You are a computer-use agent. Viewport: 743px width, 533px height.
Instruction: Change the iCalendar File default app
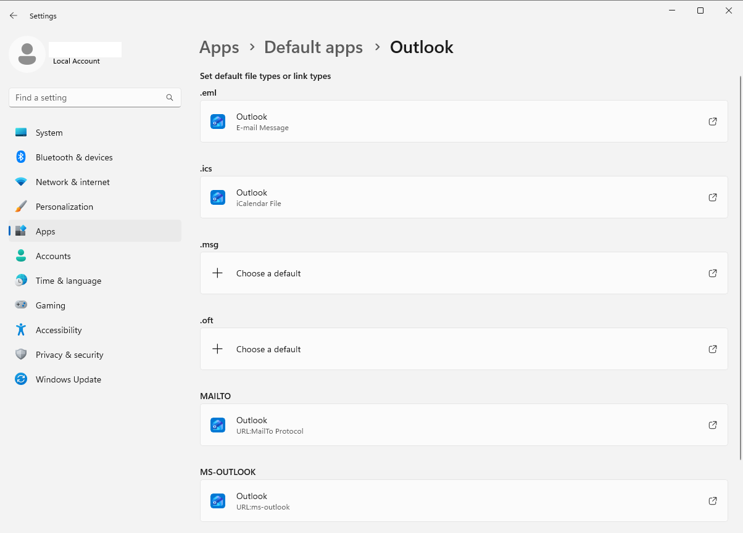(464, 197)
